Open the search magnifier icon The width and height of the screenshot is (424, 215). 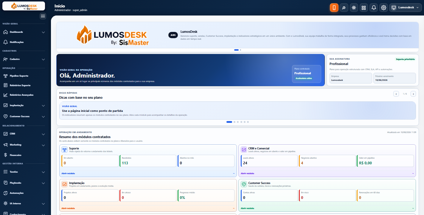(344, 8)
